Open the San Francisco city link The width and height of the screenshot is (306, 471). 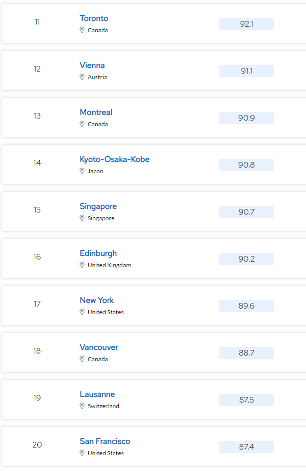105,441
